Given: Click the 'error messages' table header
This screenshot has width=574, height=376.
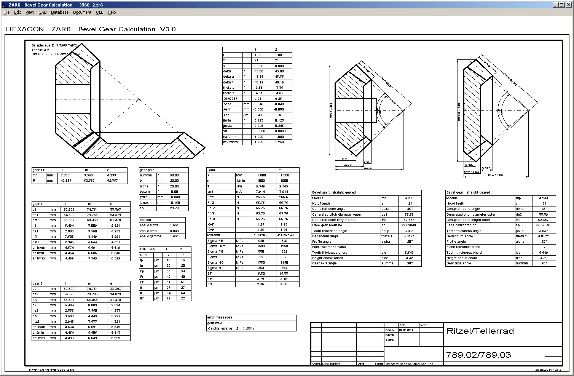Looking at the screenshot, I should [219, 317].
